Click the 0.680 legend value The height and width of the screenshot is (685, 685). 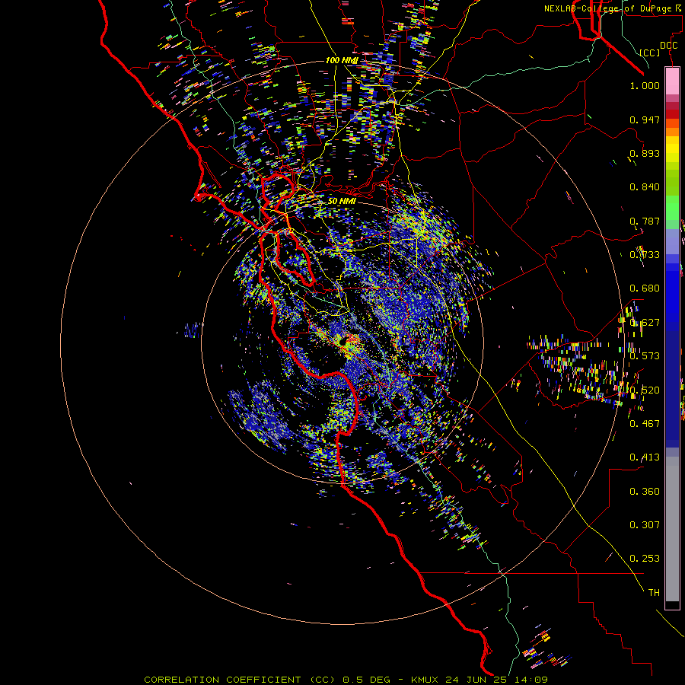pyautogui.click(x=645, y=288)
